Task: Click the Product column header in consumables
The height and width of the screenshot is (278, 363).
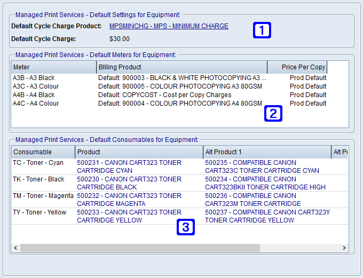Action: point(139,152)
